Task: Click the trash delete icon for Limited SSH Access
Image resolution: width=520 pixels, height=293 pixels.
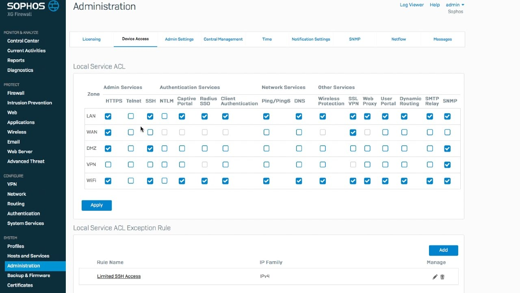Action: tap(442, 277)
